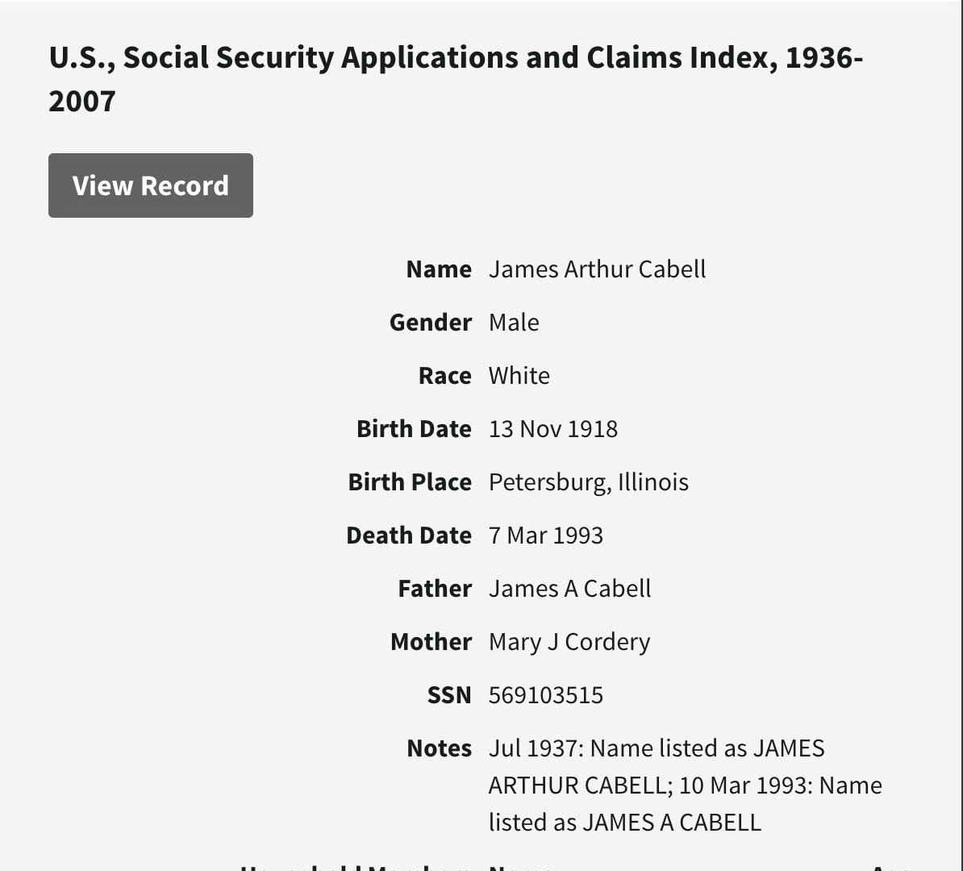Click the name value James Arthur Cabell
The image size is (963, 871).
coord(597,269)
